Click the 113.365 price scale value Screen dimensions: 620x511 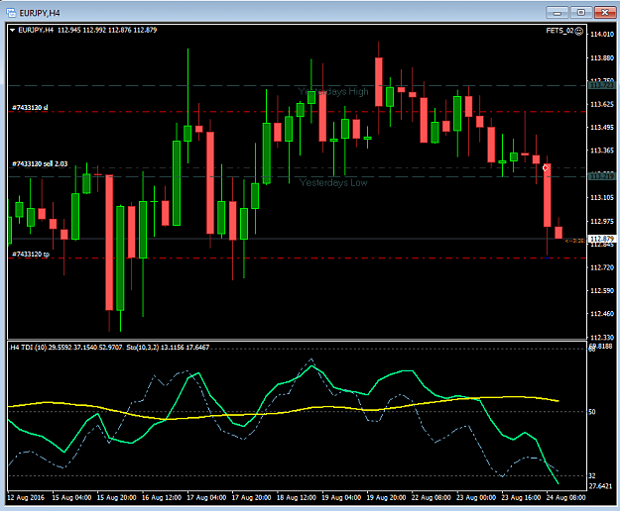click(x=602, y=151)
